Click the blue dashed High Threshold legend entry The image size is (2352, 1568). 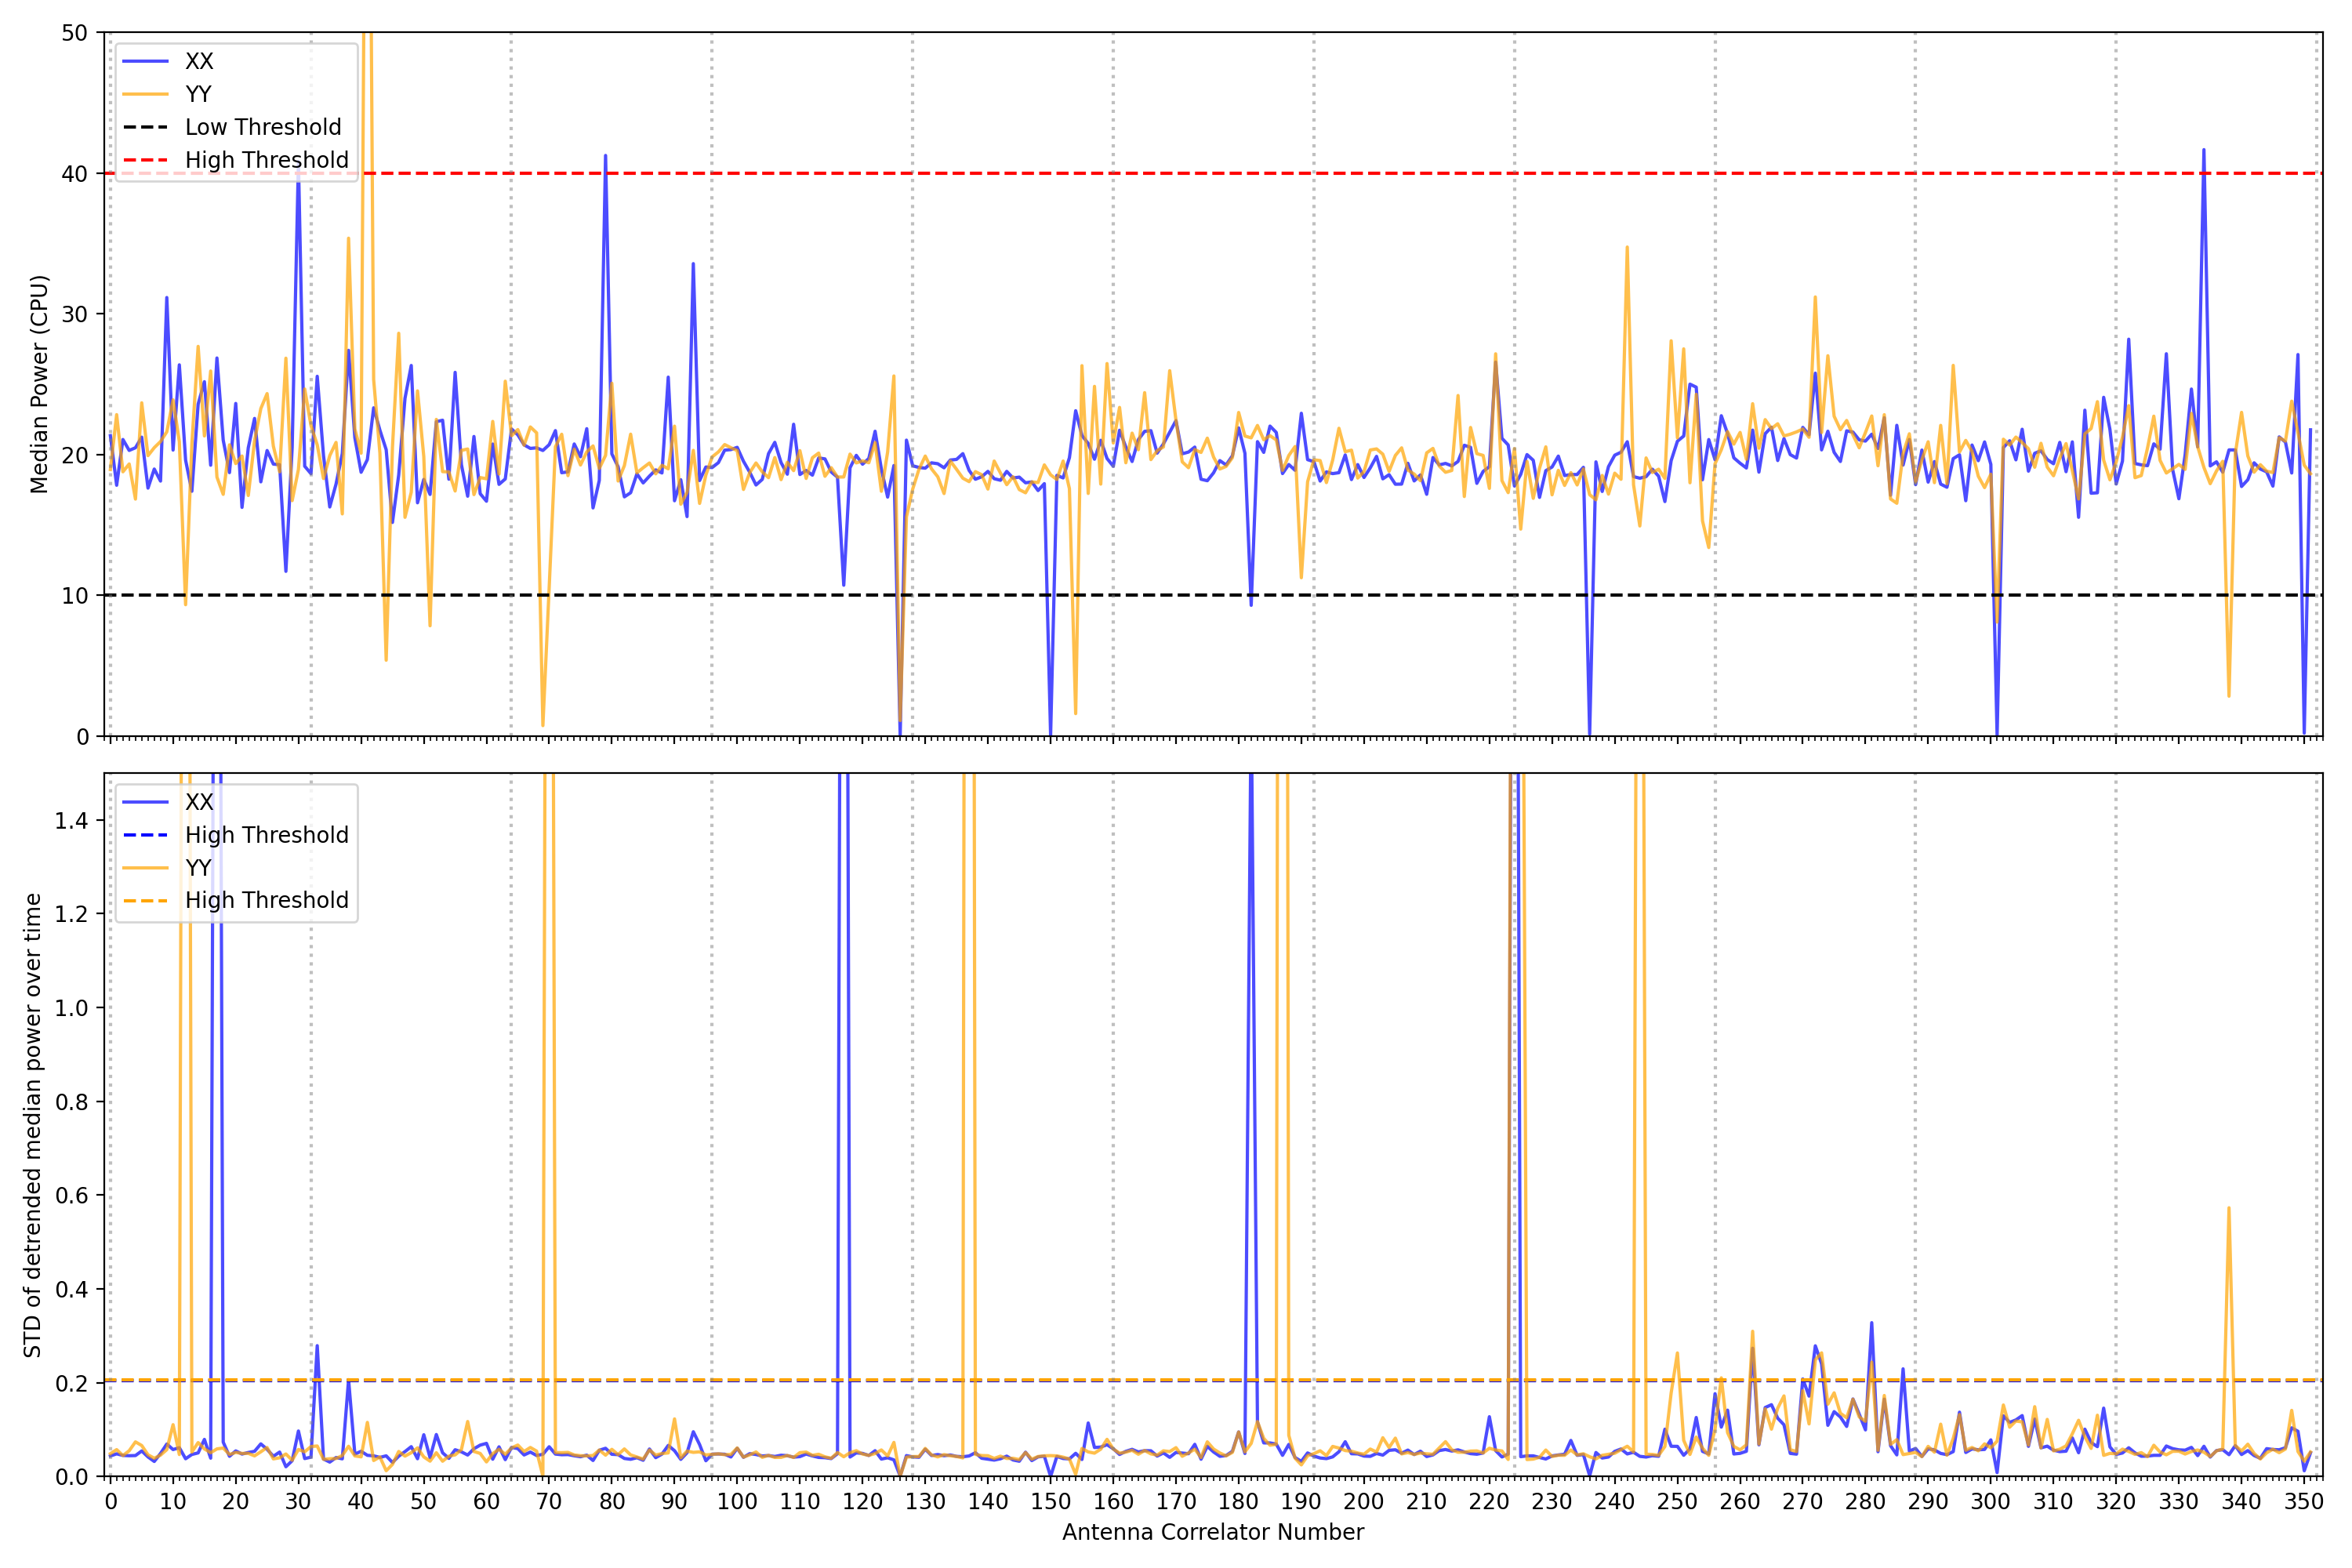tap(266, 835)
